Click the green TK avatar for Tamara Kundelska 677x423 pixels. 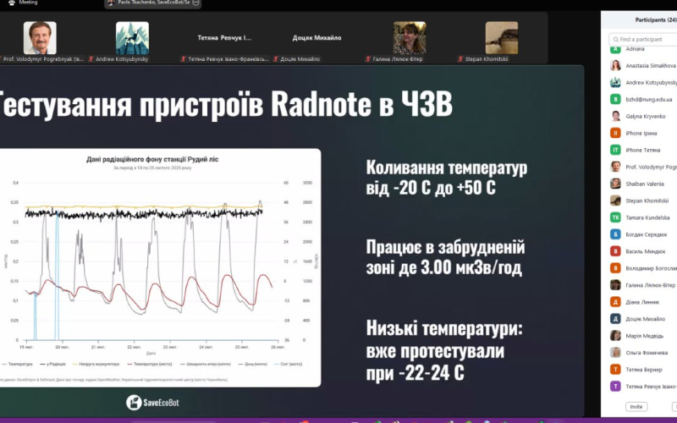click(615, 217)
